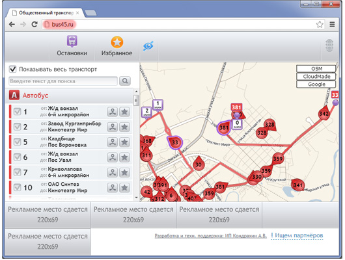Open the Остановки stops icon

point(72,42)
